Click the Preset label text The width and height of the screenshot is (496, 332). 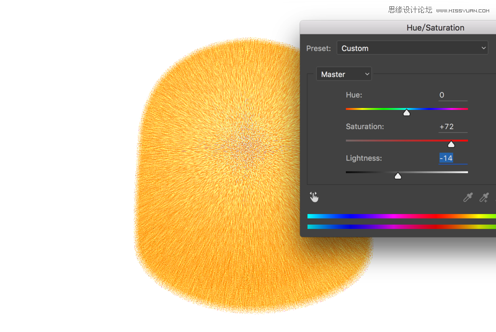319,48
